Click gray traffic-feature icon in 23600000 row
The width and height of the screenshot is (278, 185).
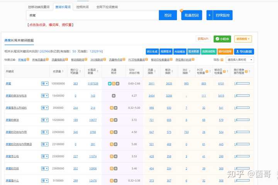pos(115,168)
